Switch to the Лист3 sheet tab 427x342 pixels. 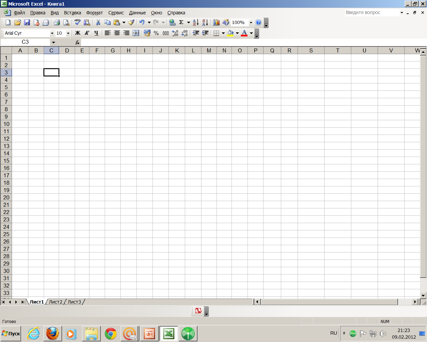(74, 302)
